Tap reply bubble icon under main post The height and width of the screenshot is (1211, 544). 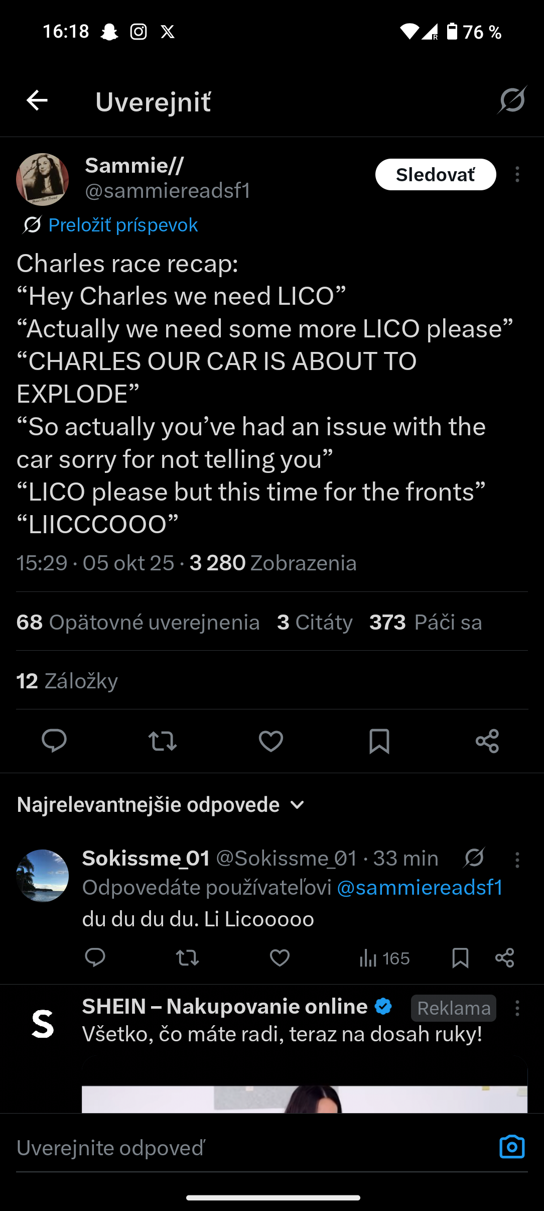coord(54,741)
